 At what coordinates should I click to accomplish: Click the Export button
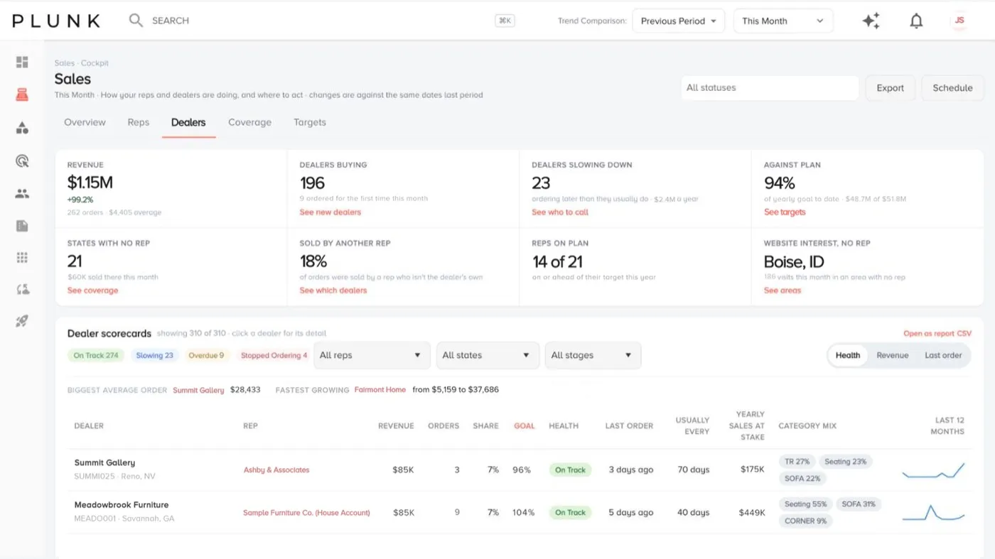[x=890, y=88]
